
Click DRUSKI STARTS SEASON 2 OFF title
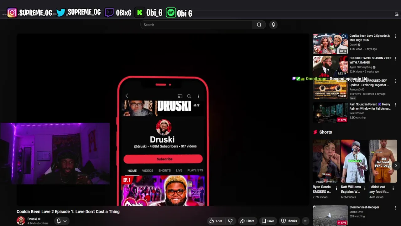tap(370, 60)
